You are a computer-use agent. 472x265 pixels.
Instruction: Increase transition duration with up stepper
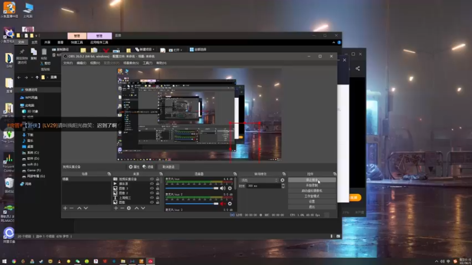click(x=283, y=185)
